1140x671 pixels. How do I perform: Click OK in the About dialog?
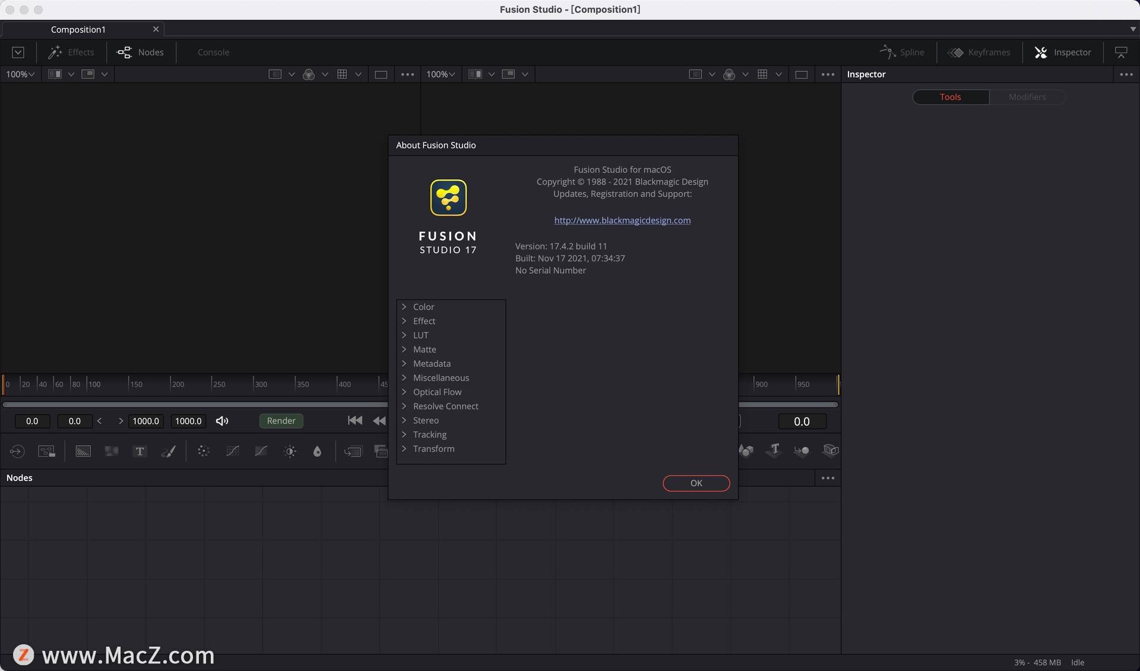click(696, 483)
